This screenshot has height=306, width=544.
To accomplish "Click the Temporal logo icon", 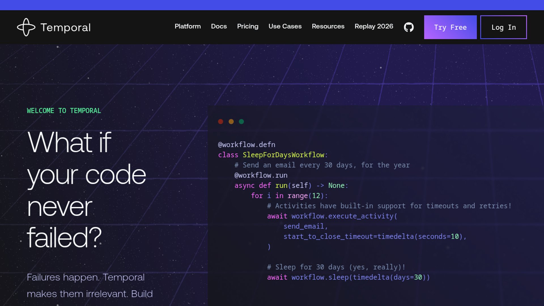I will point(26,27).
